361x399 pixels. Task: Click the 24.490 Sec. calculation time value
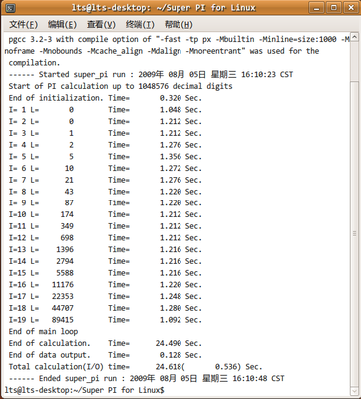point(179,343)
